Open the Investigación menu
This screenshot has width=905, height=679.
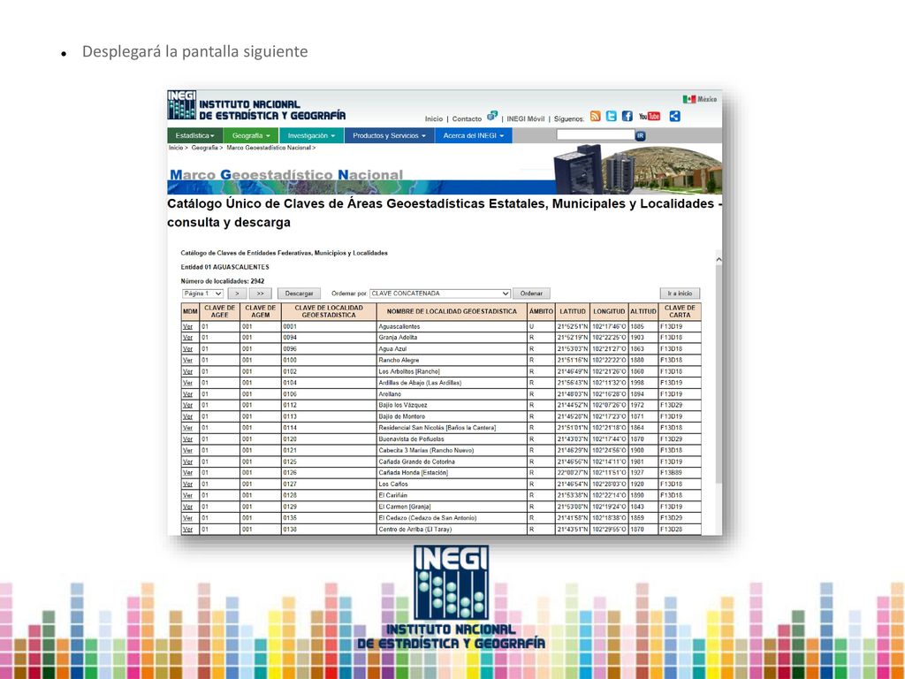coord(312,135)
